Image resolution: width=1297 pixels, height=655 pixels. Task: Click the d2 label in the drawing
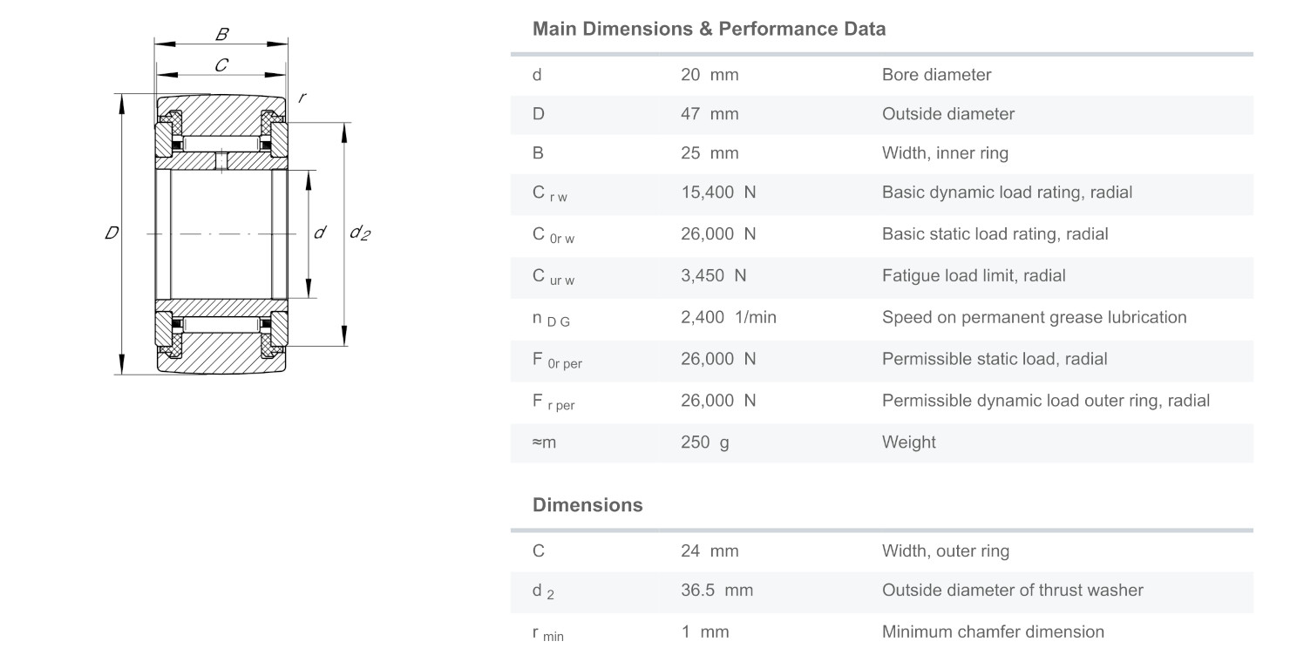(359, 233)
